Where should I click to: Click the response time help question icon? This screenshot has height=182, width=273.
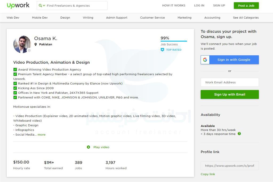239,134
